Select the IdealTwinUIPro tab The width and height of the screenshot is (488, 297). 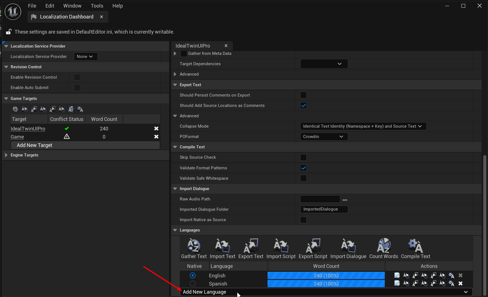pyautogui.click(x=193, y=46)
